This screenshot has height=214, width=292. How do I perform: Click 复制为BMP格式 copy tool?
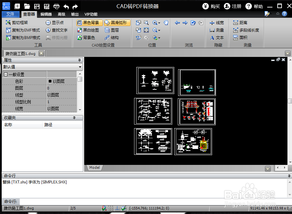point(23,38)
